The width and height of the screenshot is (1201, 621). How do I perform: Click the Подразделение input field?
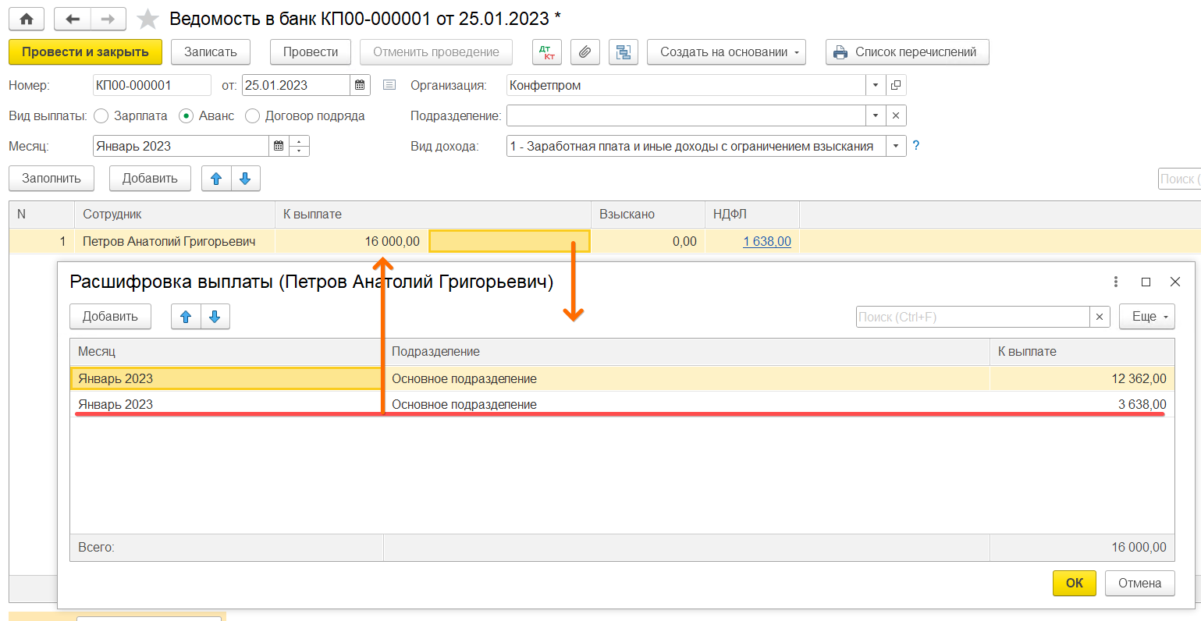(x=685, y=115)
